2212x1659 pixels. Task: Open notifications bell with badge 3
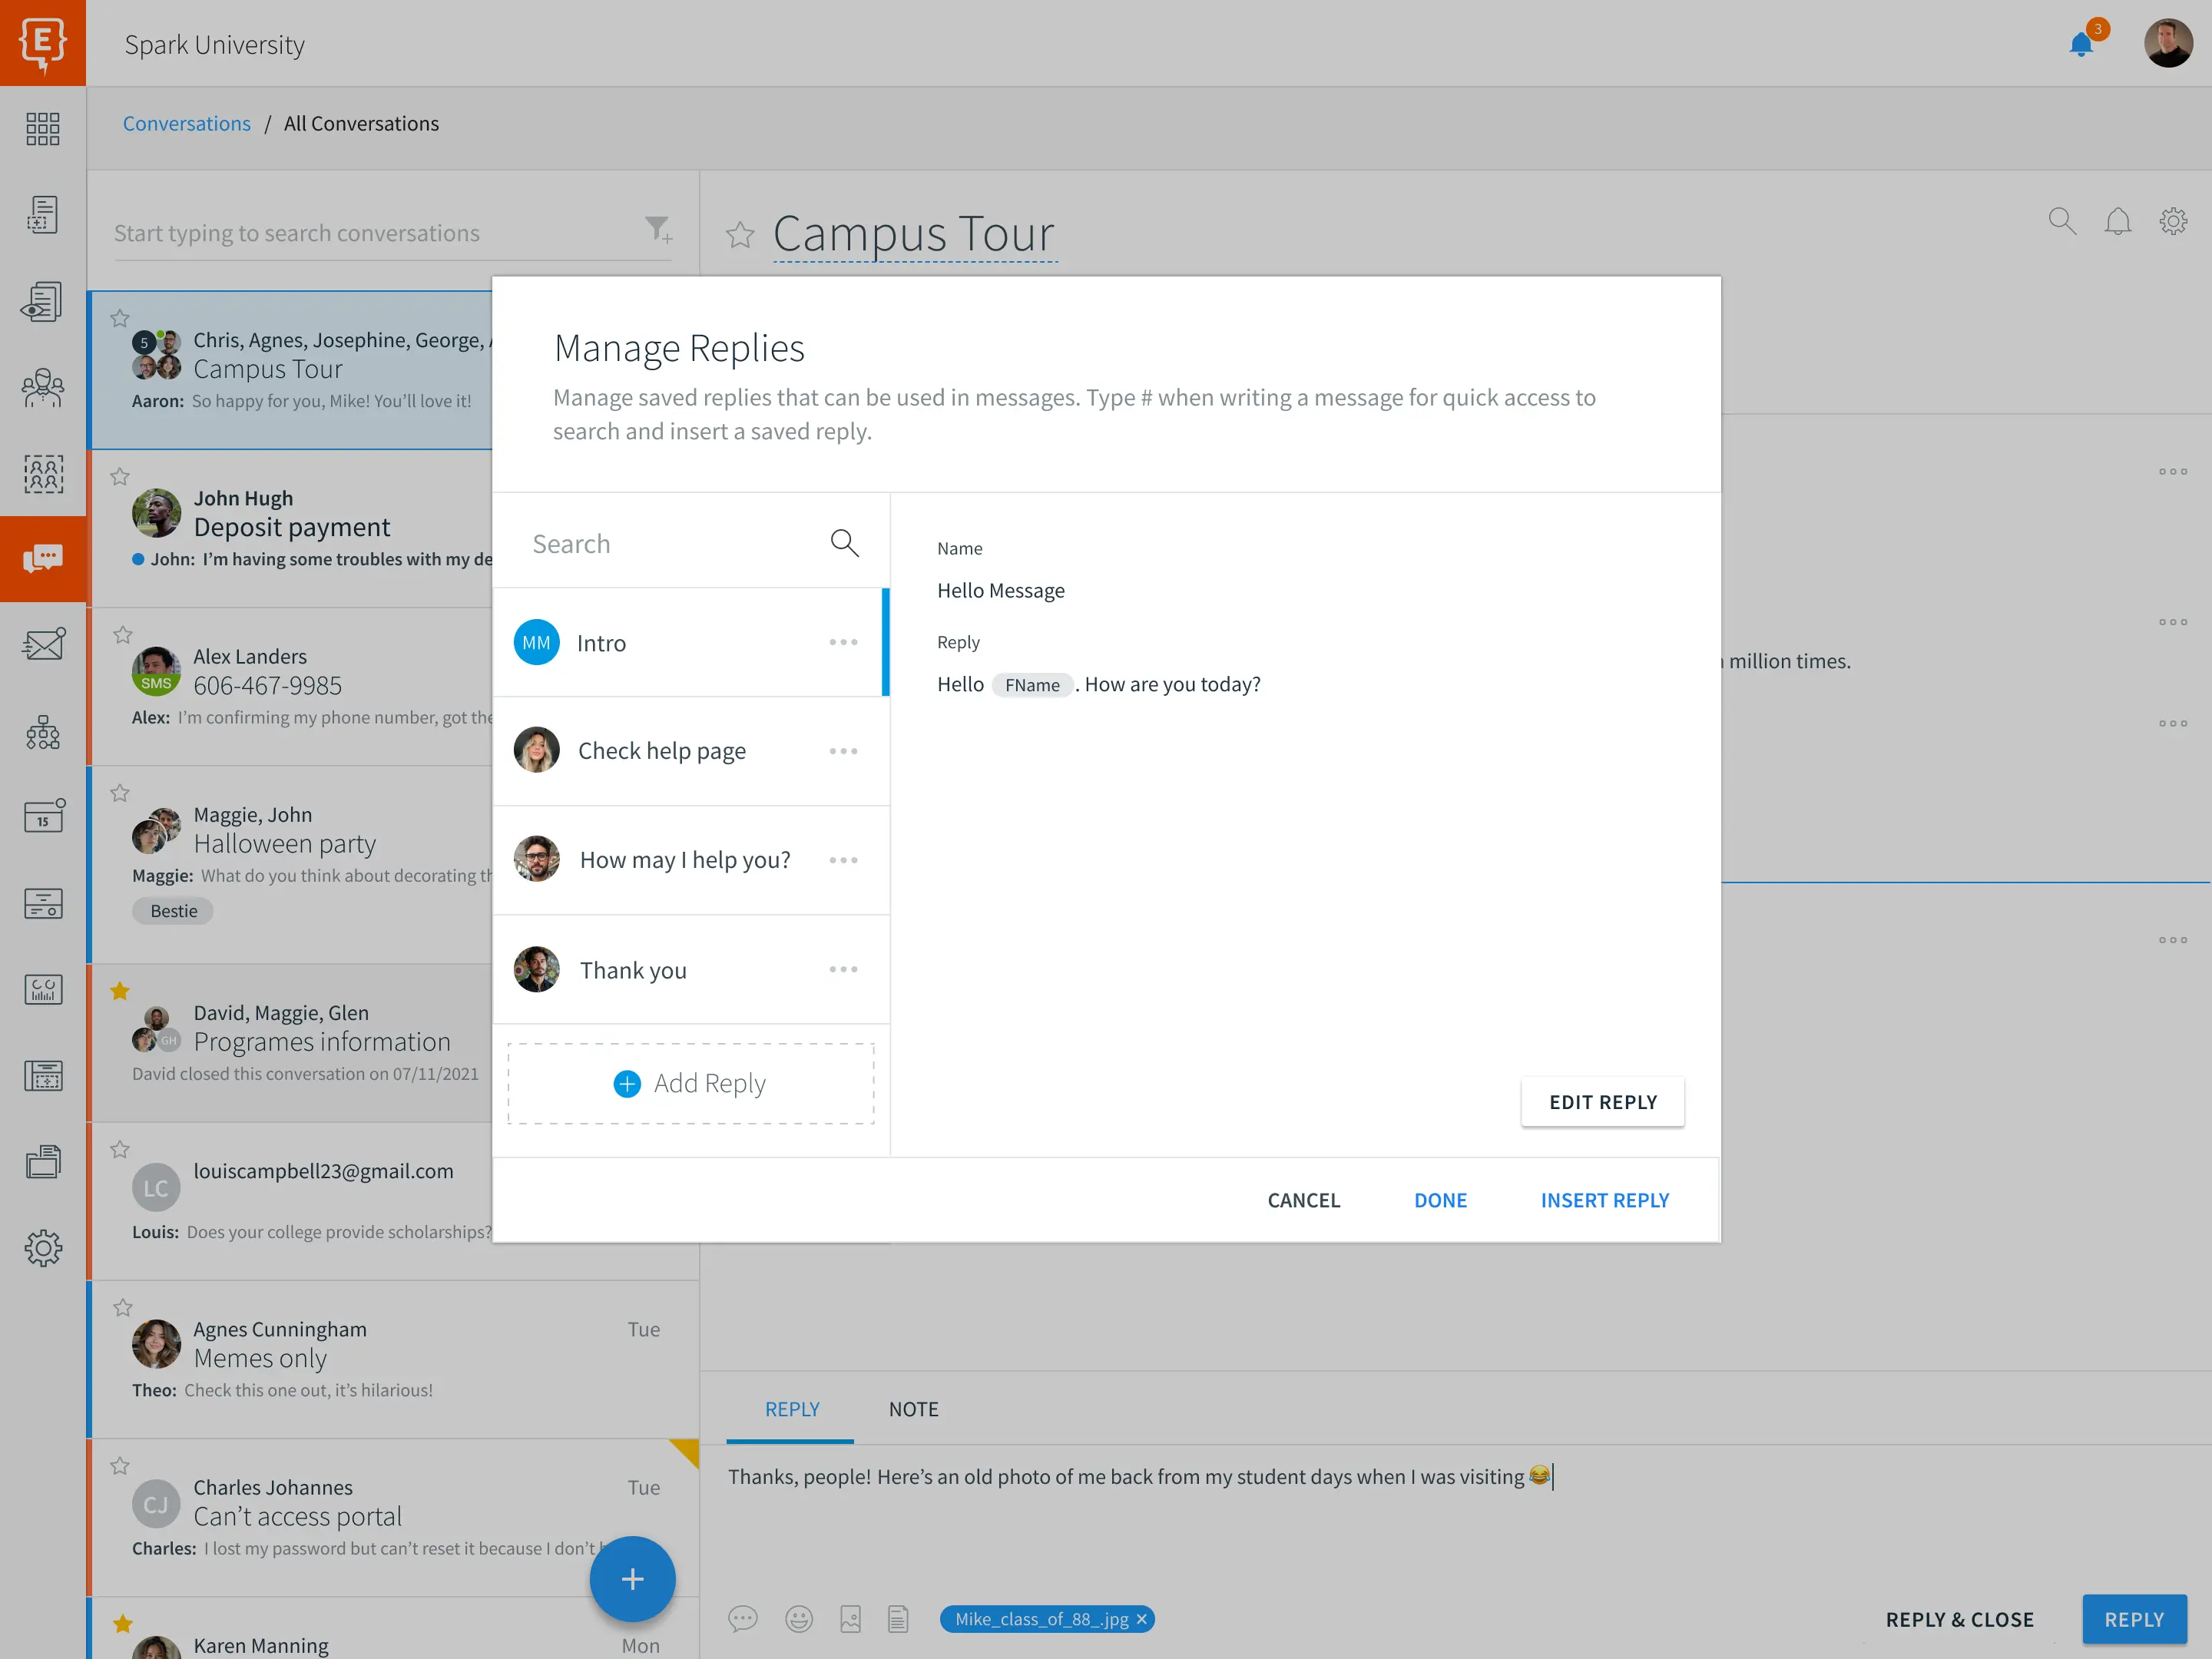click(2083, 43)
